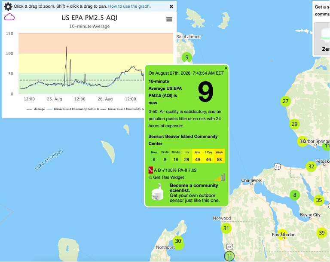Click the Zen sensor thumbnail at top right
This screenshot has width=330, height=262.
pyautogui.click(x=321, y=40)
